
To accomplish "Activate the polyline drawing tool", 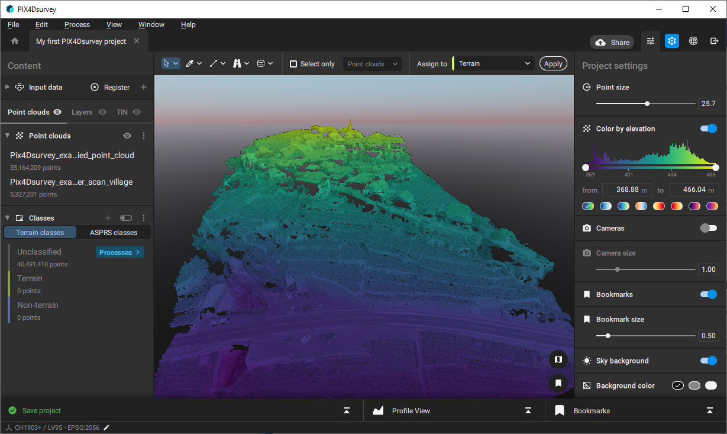I will click(x=213, y=63).
